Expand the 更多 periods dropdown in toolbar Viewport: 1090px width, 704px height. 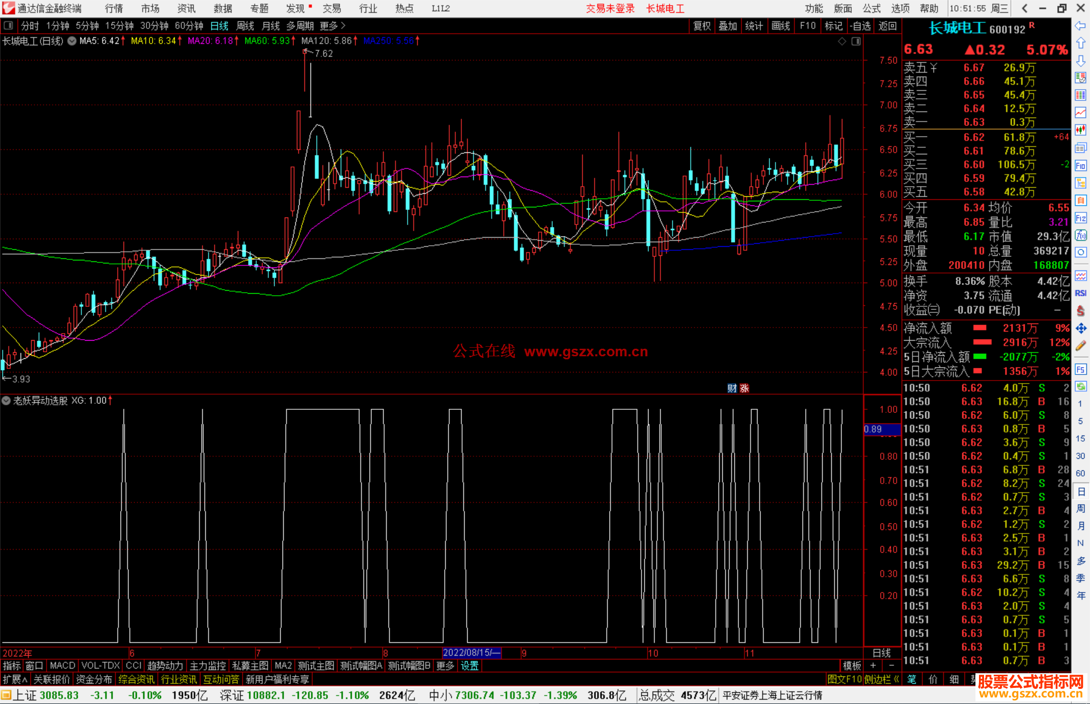pos(333,26)
